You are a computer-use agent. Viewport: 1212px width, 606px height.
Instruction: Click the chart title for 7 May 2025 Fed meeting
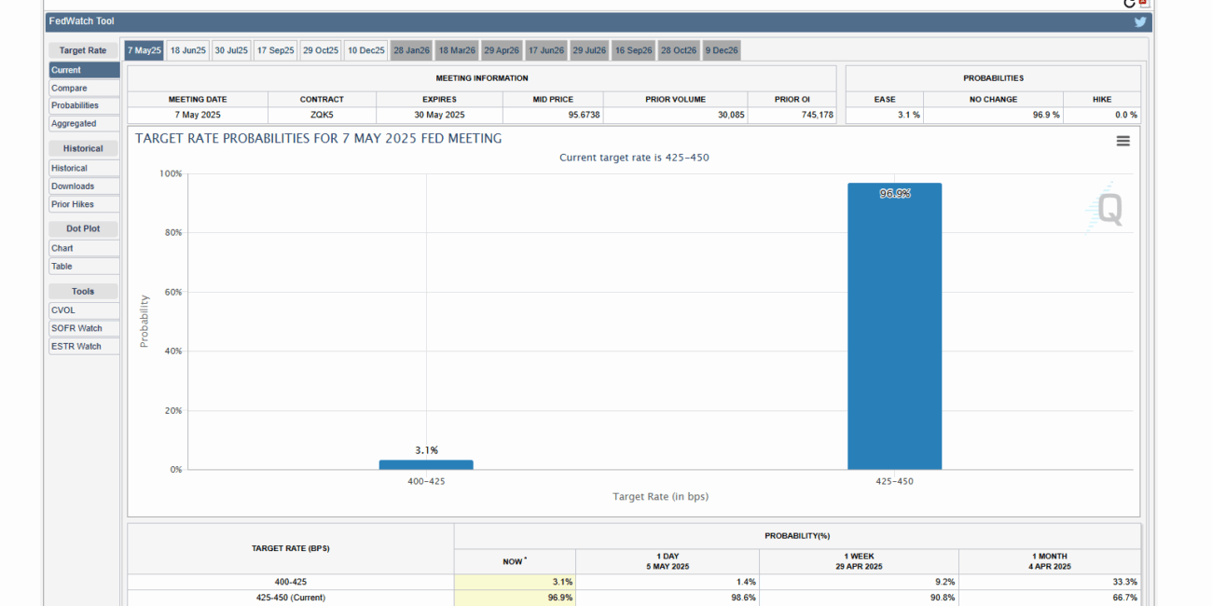pos(319,139)
